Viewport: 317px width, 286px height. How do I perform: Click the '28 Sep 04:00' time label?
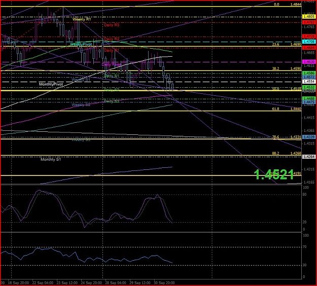116,283
